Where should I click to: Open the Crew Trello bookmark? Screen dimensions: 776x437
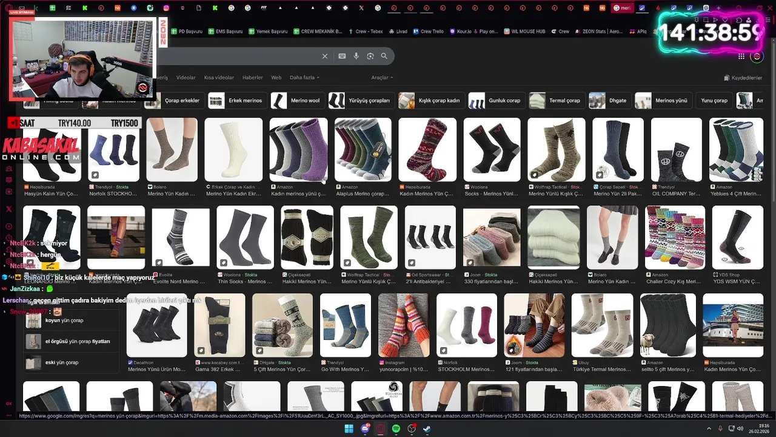[428, 32]
